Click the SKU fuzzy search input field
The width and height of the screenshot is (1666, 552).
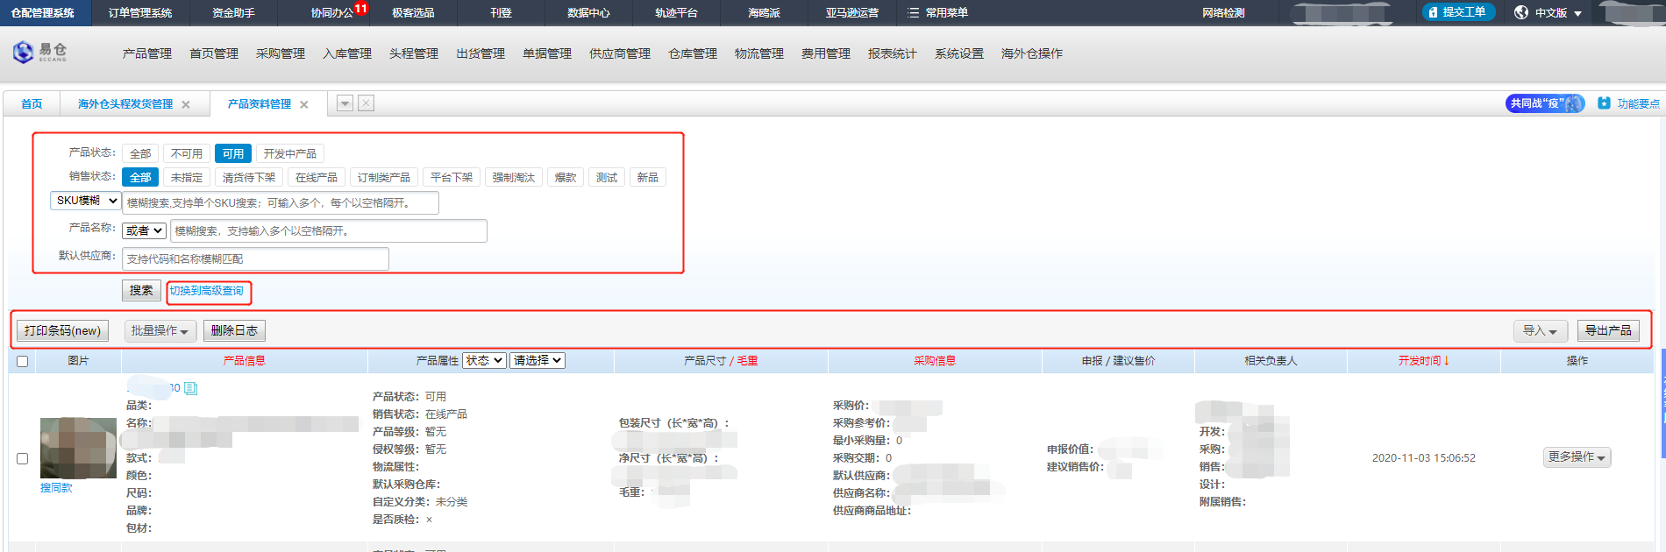(x=281, y=202)
